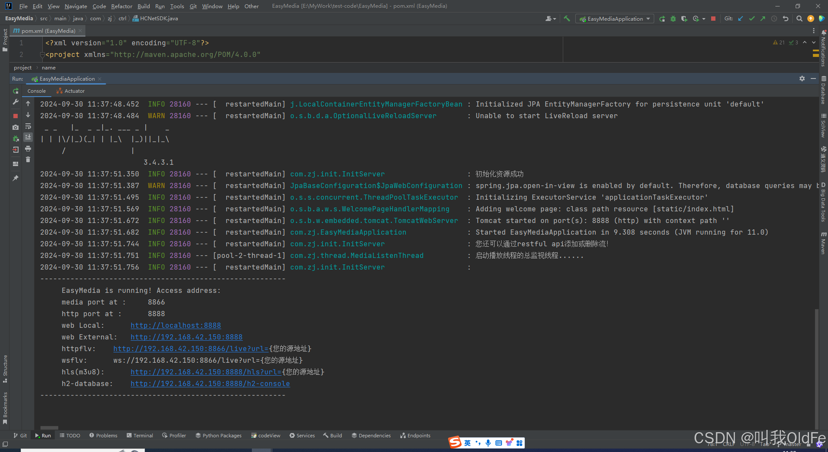Open Search Everywhere magnifier icon
This screenshot has width=828, height=452.
pos(800,19)
